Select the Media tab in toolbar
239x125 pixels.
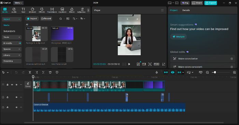tap(5, 10)
